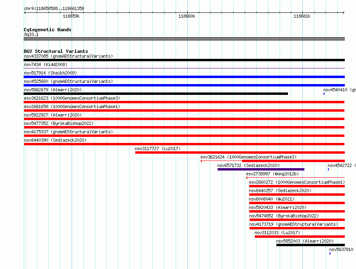The width and height of the screenshot is (356, 269).
Task: Click the small blue nsv5637810 marker
Action: 330,253
